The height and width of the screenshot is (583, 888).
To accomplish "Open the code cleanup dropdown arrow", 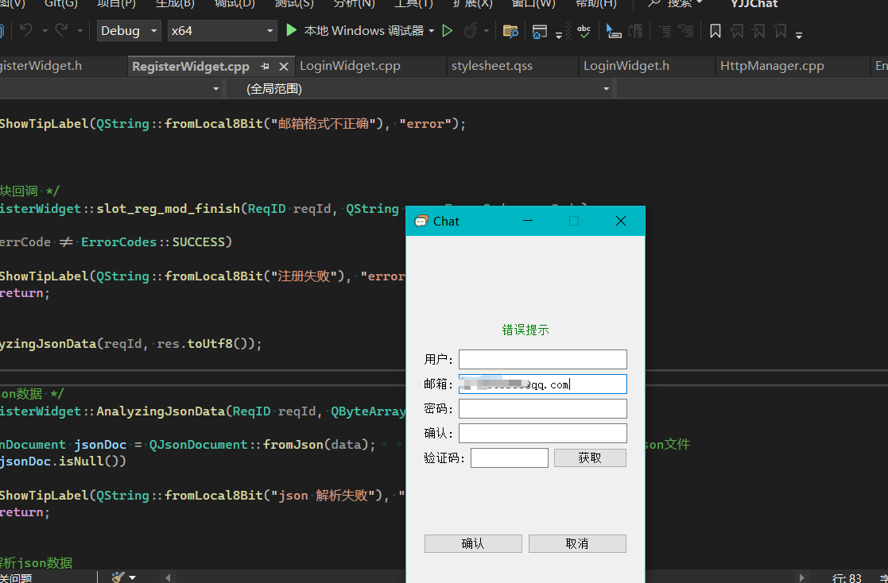I will pyautogui.click(x=133, y=578).
